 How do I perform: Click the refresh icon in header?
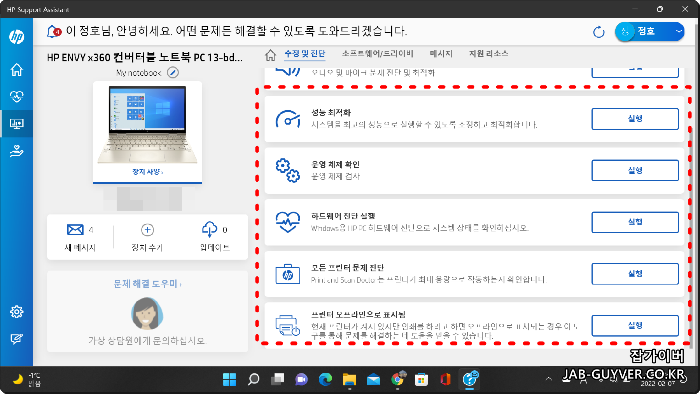coord(599,32)
